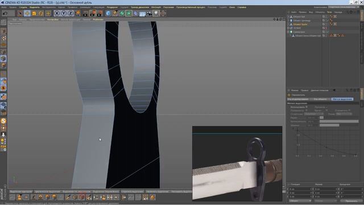Toggle the Y axis lock
This screenshot has height=205, width=364.
pyautogui.click(x=64, y=13)
